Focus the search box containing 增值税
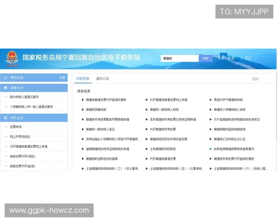Screen dimensions: 278x222 coord(180,58)
